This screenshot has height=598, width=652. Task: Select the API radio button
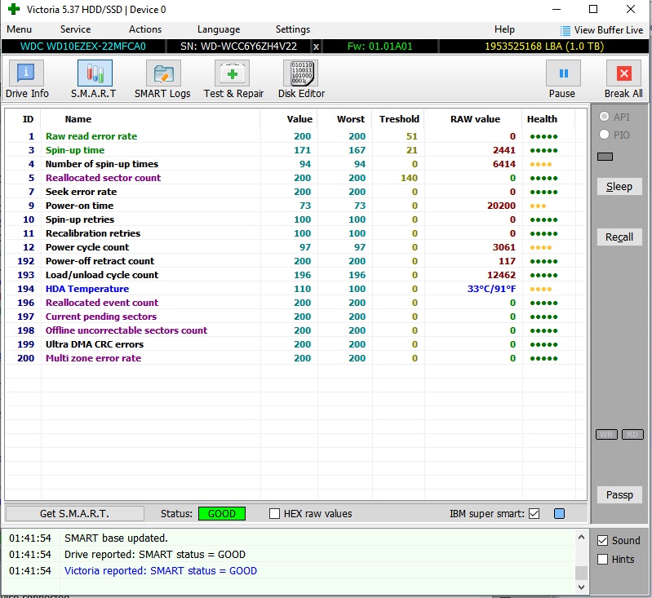(x=604, y=117)
